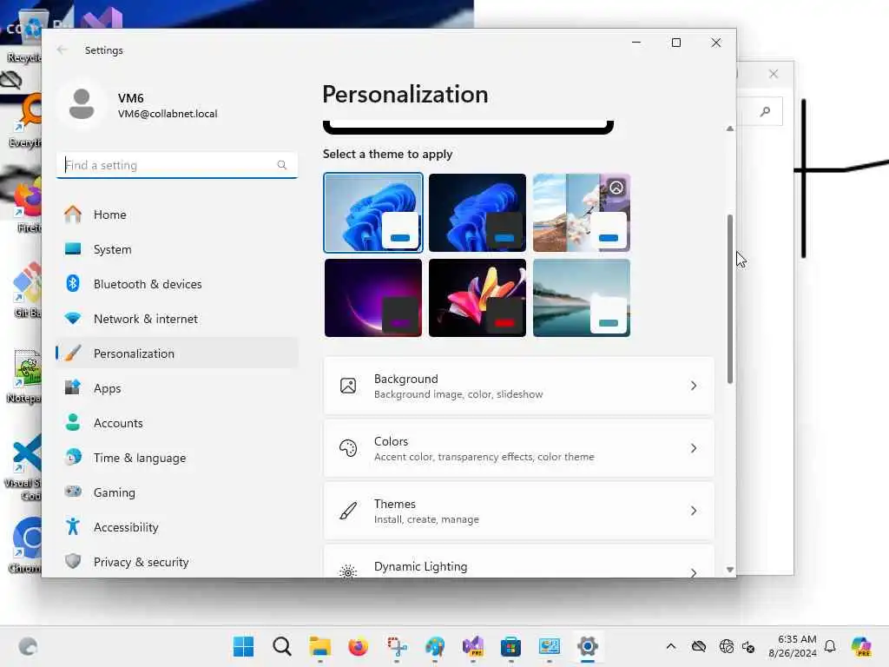889x667 pixels.
Task: Open Visual Studio from taskbar
Action: (473, 646)
